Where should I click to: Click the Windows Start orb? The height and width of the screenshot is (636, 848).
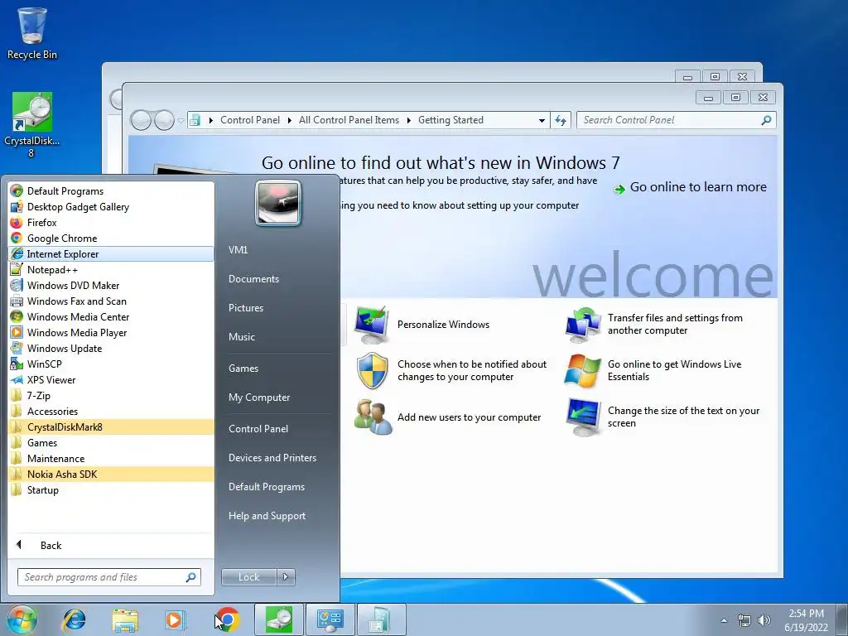[x=22, y=619]
